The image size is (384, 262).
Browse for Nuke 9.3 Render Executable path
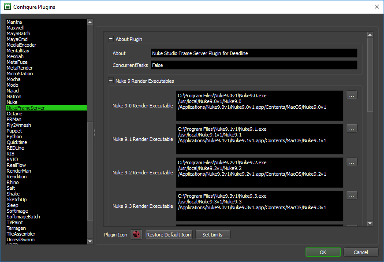[x=351, y=195]
